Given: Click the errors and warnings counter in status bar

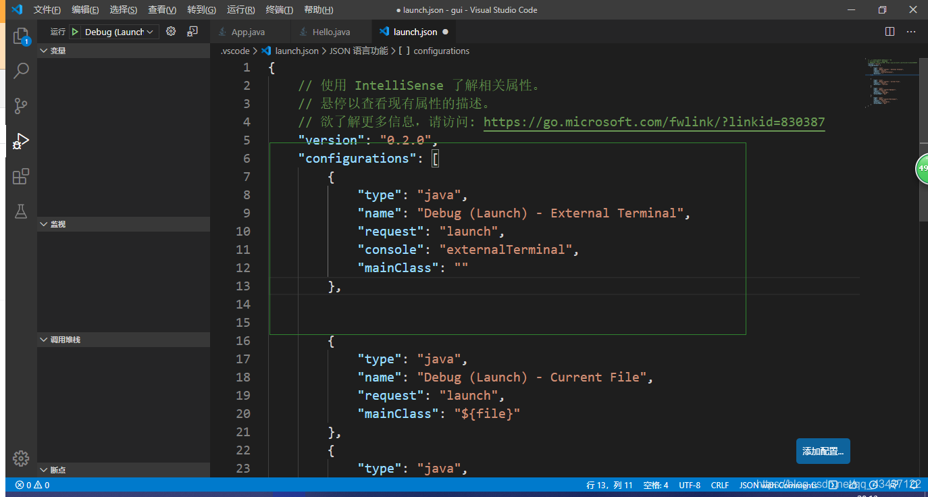Looking at the screenshot, I should tap(32, 485).
